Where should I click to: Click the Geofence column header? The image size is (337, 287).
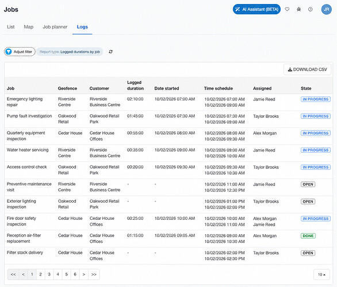pyautogui.click(x=67, y=88)
